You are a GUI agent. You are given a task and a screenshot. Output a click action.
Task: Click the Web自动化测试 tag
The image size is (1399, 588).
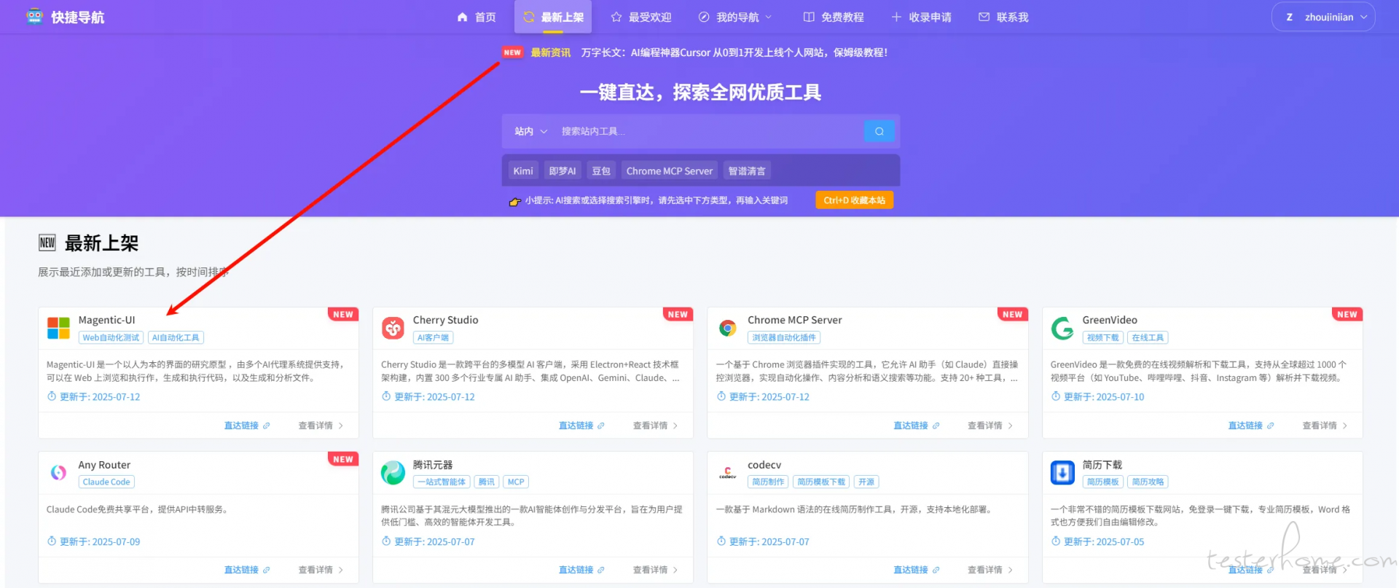click(111, 337)
